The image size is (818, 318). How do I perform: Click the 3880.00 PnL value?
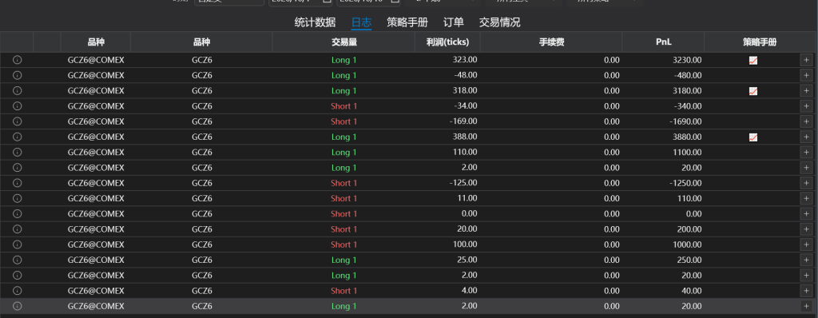click(x=687, y=137)
